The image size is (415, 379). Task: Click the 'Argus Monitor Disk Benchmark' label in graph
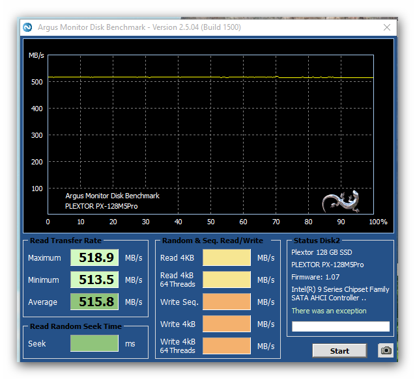112,196
